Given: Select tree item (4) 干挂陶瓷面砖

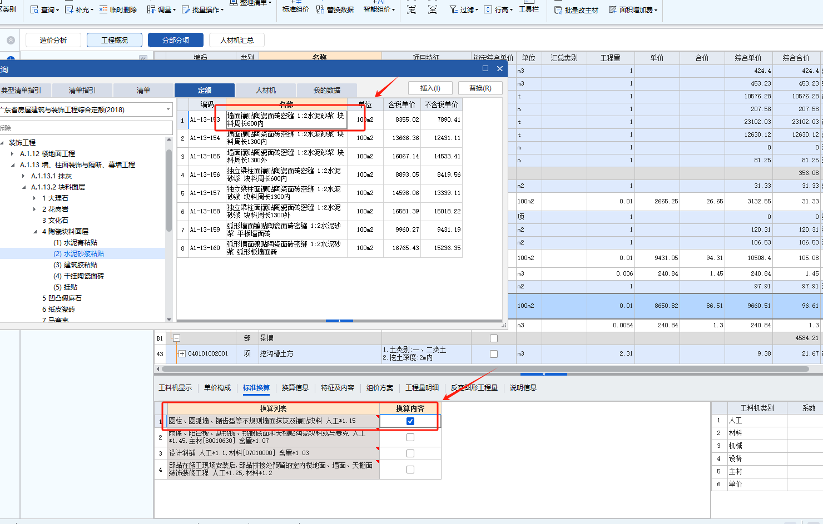Looking at the screenshot, I should 78,276.
